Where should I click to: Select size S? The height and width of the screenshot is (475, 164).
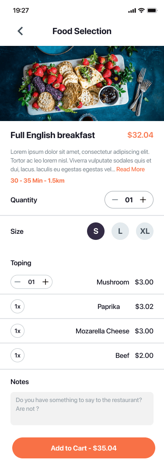click(x=96, y=231)
